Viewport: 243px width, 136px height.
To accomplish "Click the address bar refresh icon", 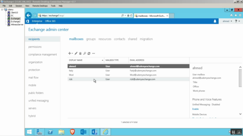I will 131,15.
